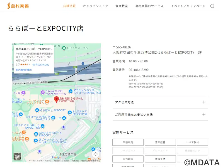Open the 店舗情報 menu item
Image resolution: width=223 pixels, height=167 pixels.
click(x=69, y=6)
